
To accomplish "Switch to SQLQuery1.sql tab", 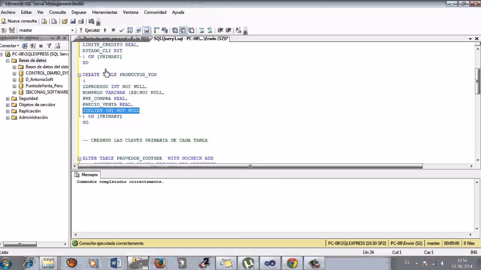I will pyautogui.click(x=191, y=39).
